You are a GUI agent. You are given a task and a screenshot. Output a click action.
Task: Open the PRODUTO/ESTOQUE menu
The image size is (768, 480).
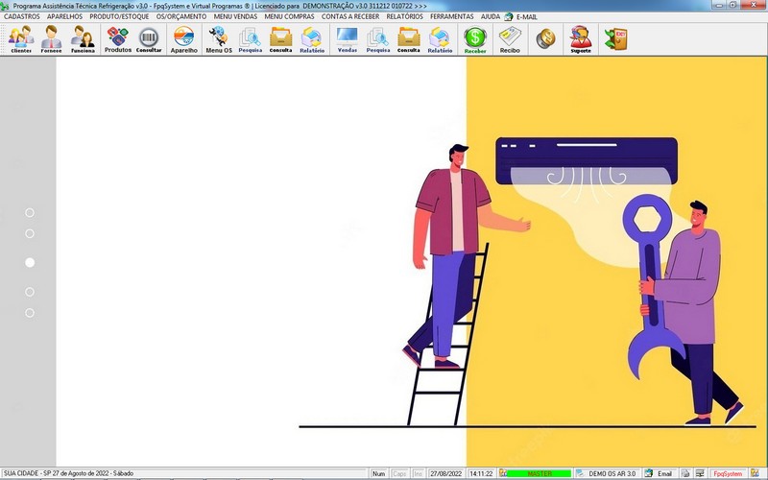(119, 16)
